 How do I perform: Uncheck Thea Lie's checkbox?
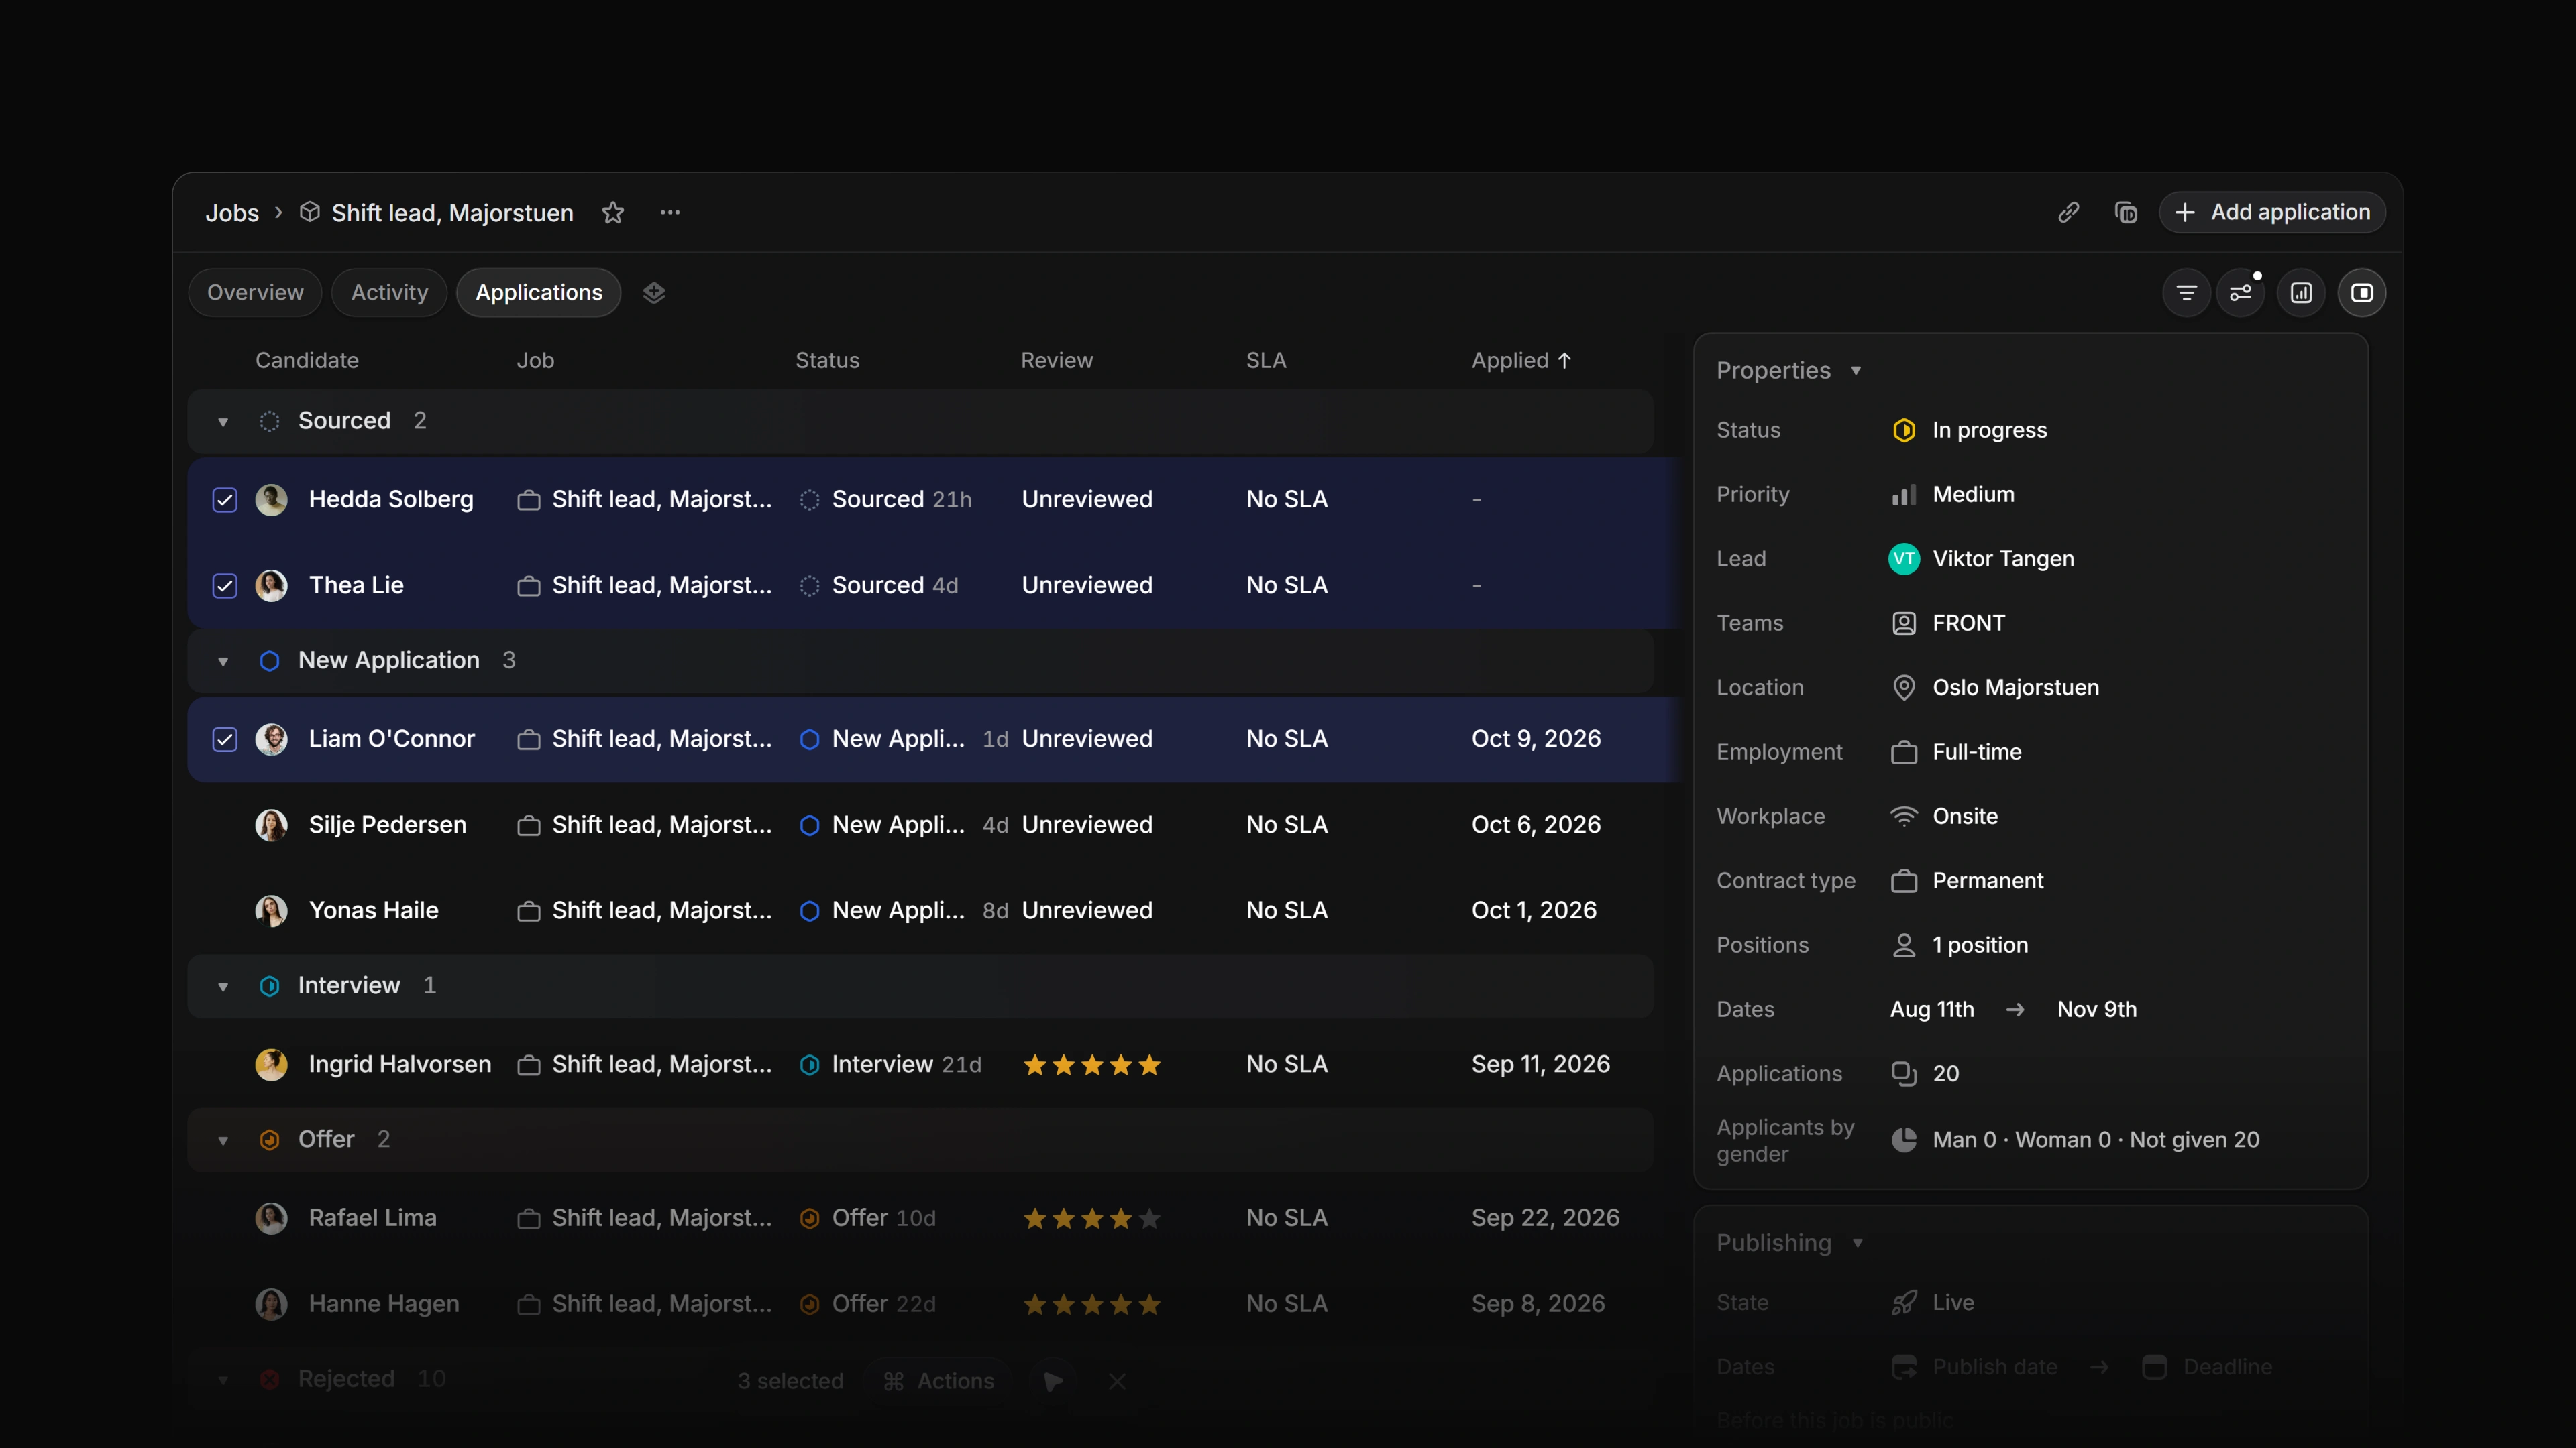pos(225,586)
